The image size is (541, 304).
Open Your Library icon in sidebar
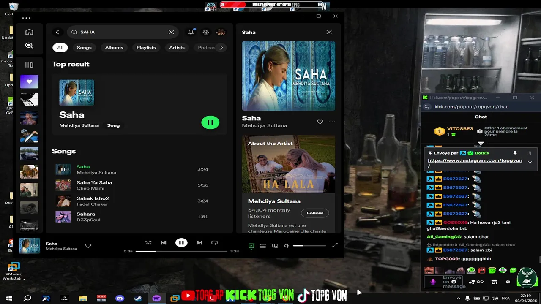[x=29, y=65]
